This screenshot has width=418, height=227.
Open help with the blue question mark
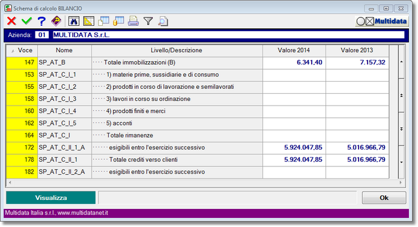point(41,21)
